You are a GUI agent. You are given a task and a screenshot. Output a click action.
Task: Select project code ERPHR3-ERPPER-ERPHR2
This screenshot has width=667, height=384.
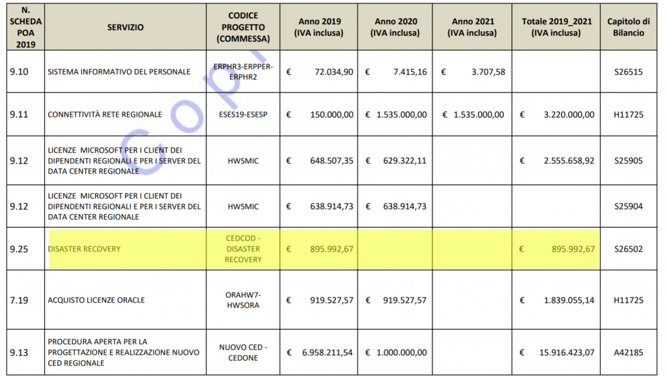click(243, 72)
